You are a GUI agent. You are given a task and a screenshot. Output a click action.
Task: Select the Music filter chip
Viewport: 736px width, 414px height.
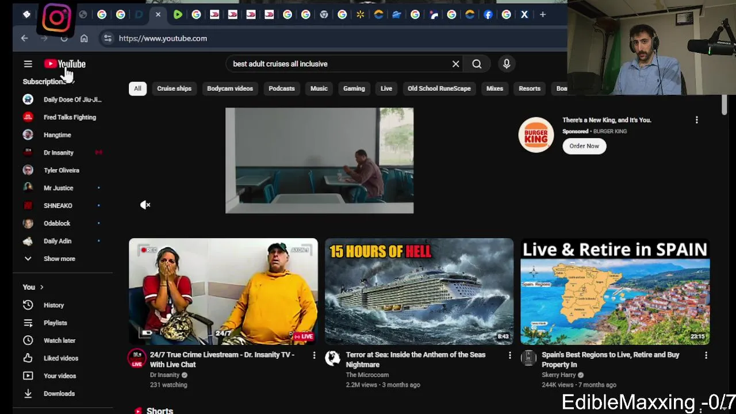(319, 89)
